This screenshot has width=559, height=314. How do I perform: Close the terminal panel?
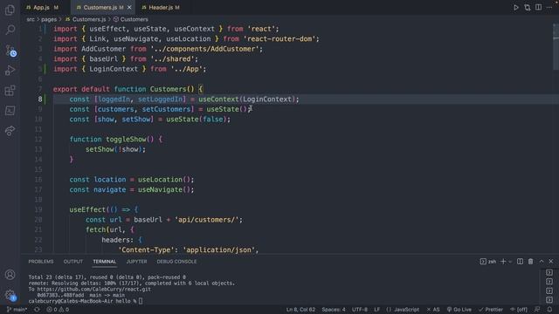[x=551, y=262]
